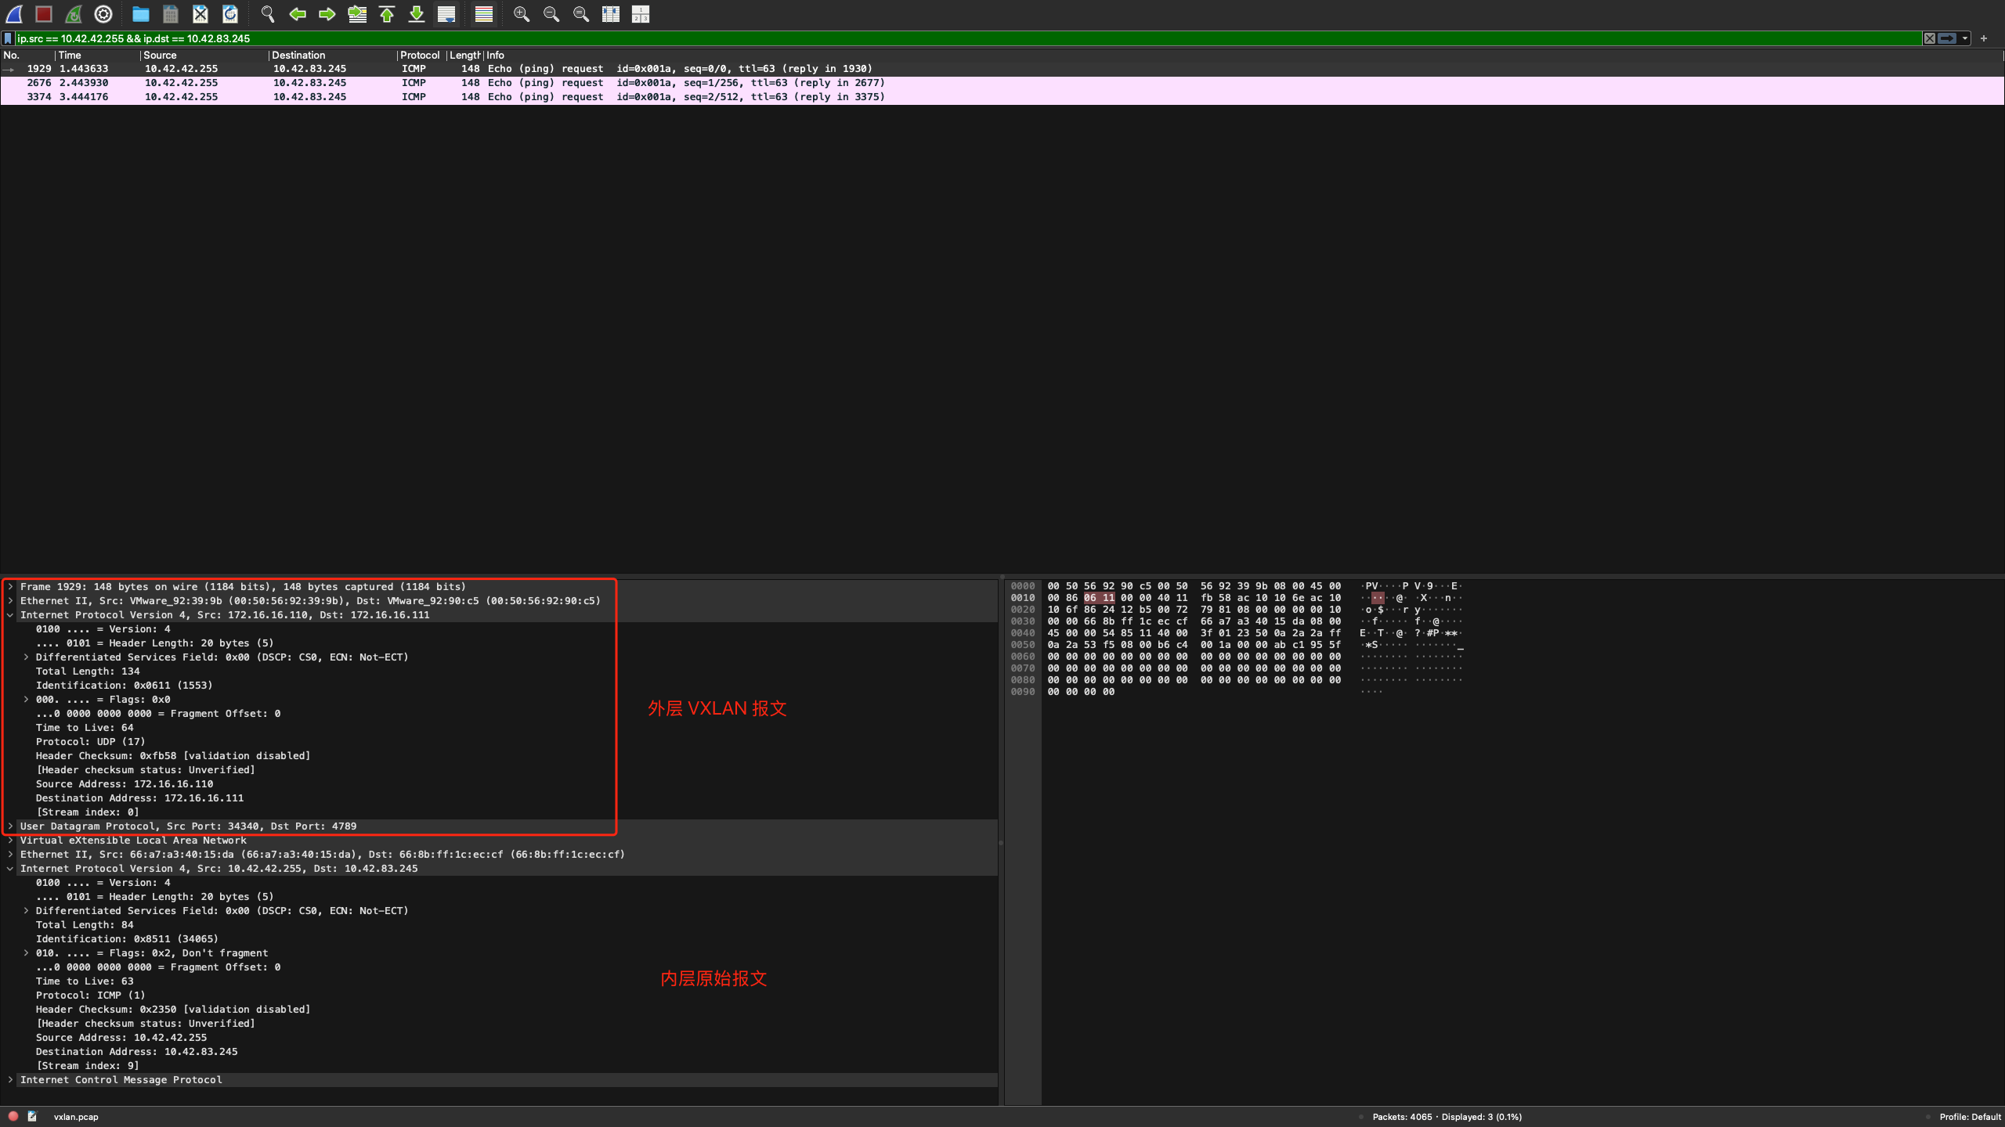The image size is (2005, 1127).
Task: Click the Resize columns toolbar icon
Action: point(611,14)
